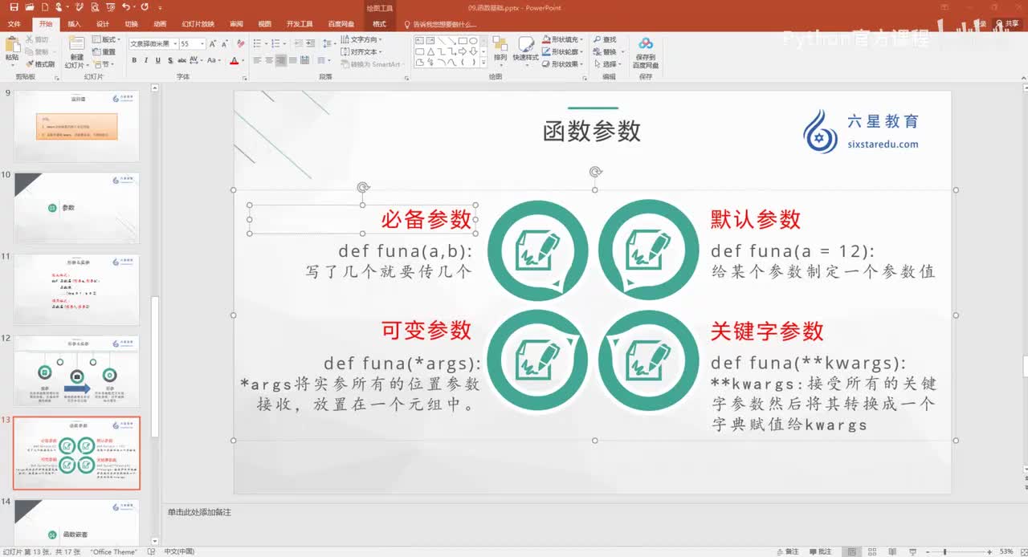Switch to Design (设计) tab
The width and height of the screenshot is (1028, 557).
point(102,24)
